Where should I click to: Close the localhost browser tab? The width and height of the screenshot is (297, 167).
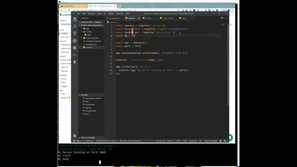point(86,6)
